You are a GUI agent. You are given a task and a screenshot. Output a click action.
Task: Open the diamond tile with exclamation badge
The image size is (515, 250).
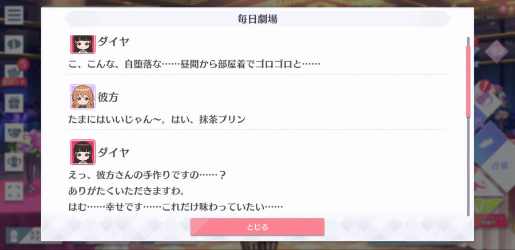tap(489, 99)
